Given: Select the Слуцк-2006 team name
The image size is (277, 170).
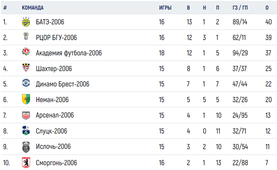Looking at the screenshot, I should point(51,131).
